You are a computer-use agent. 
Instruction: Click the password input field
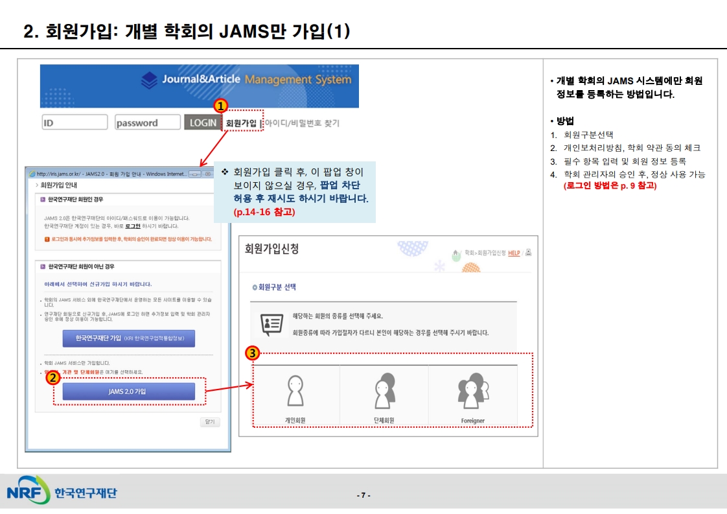pyautogui.click(x=148, y=123)
